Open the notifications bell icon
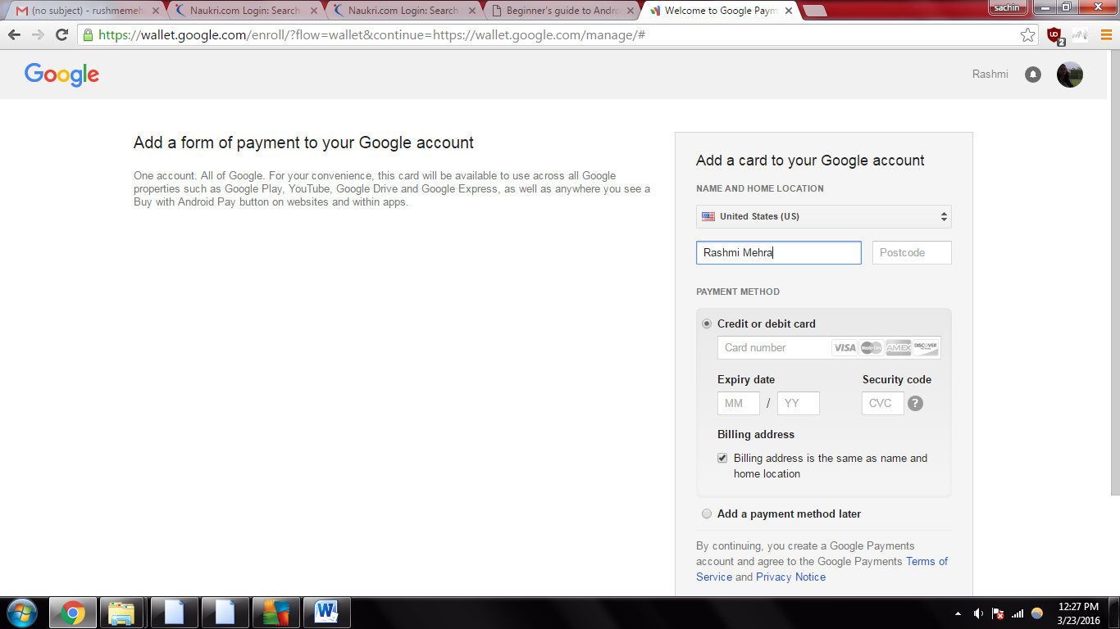The height and width of the screenshot is (629, 1120). [1033, 75]
